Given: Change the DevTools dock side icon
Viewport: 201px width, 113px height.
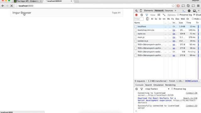Looking at the screenshot, I should point(195,11).
